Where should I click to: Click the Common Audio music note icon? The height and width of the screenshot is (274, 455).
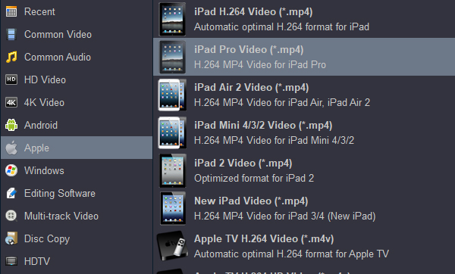[11, 57]
